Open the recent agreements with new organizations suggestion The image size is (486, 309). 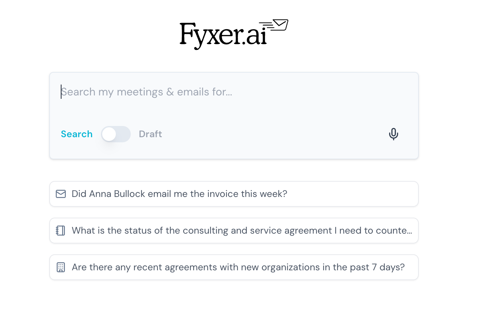coord(238,267)
